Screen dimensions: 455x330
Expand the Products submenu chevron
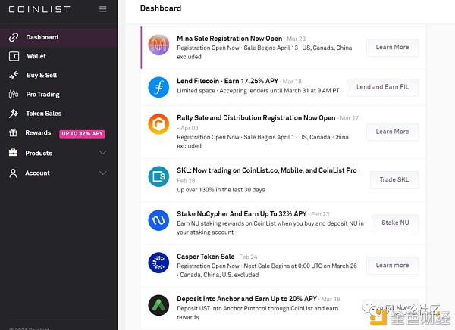(103, 153)
